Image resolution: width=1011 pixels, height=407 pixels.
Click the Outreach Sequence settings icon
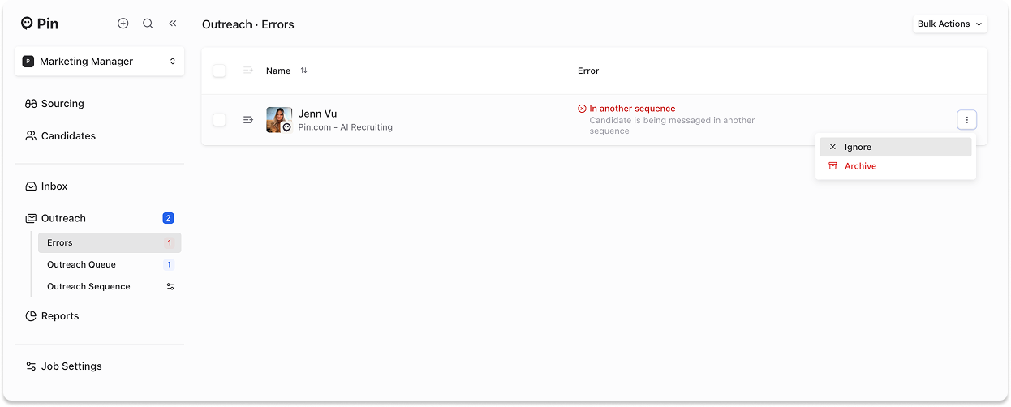[170, 287]
